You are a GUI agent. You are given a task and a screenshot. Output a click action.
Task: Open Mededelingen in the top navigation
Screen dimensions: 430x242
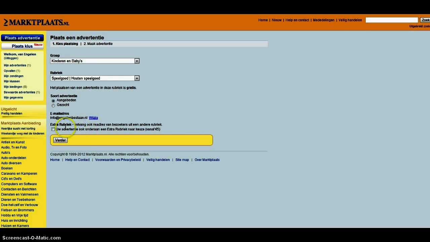click(324, 20)
